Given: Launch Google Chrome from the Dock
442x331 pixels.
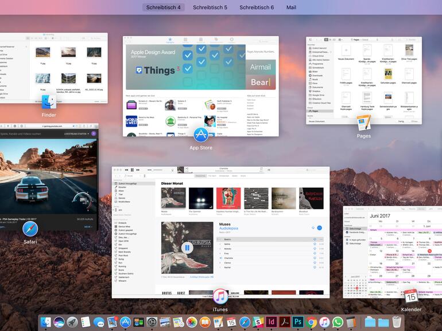Looking at the screenshot, I should point(311,322).
